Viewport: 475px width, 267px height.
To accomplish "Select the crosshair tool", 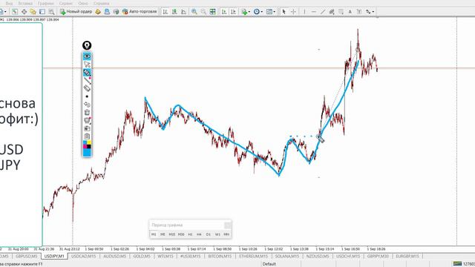I will [293, 12].
